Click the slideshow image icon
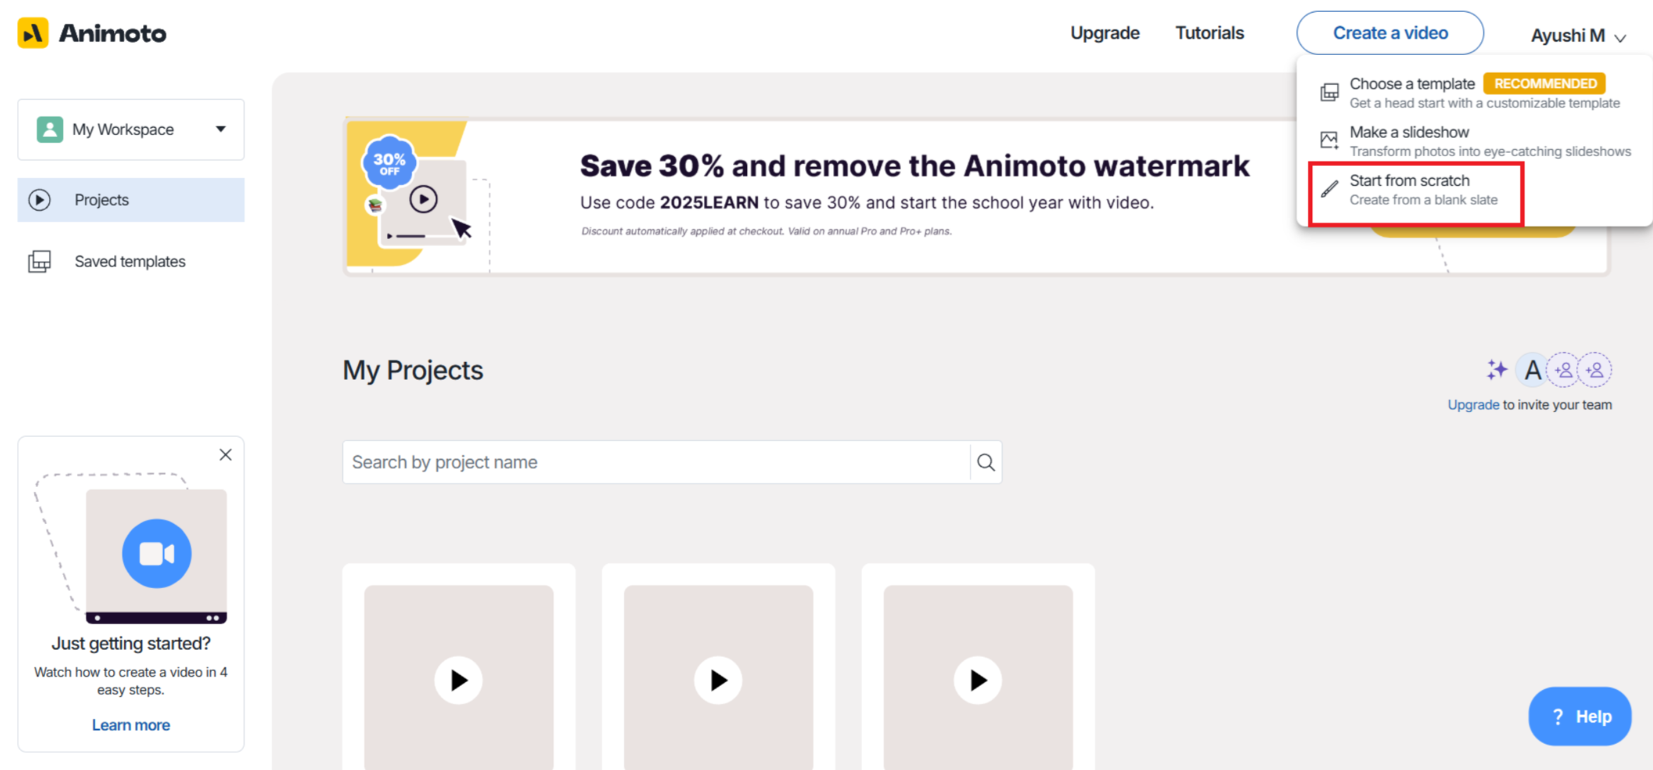 [1330, 140]
